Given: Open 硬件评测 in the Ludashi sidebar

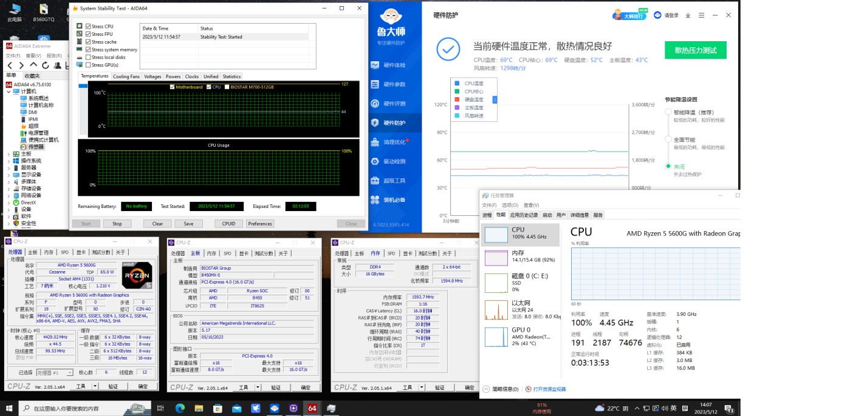Looking at the screenshot, I should click(394, 104).
